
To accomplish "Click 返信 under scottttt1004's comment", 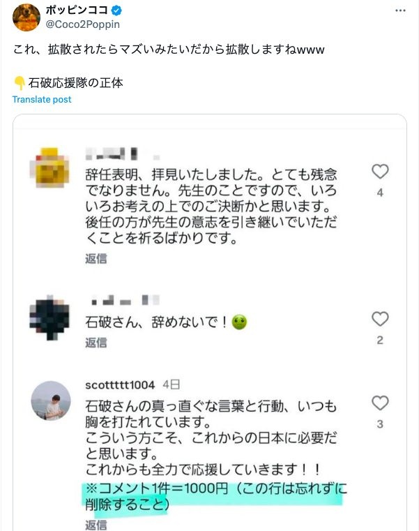I will click(96, 525).
